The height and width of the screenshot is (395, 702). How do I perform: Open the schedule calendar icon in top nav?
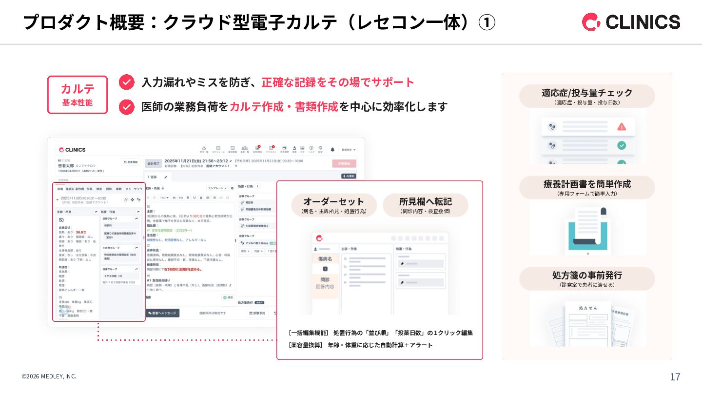[x=218, y=148]
